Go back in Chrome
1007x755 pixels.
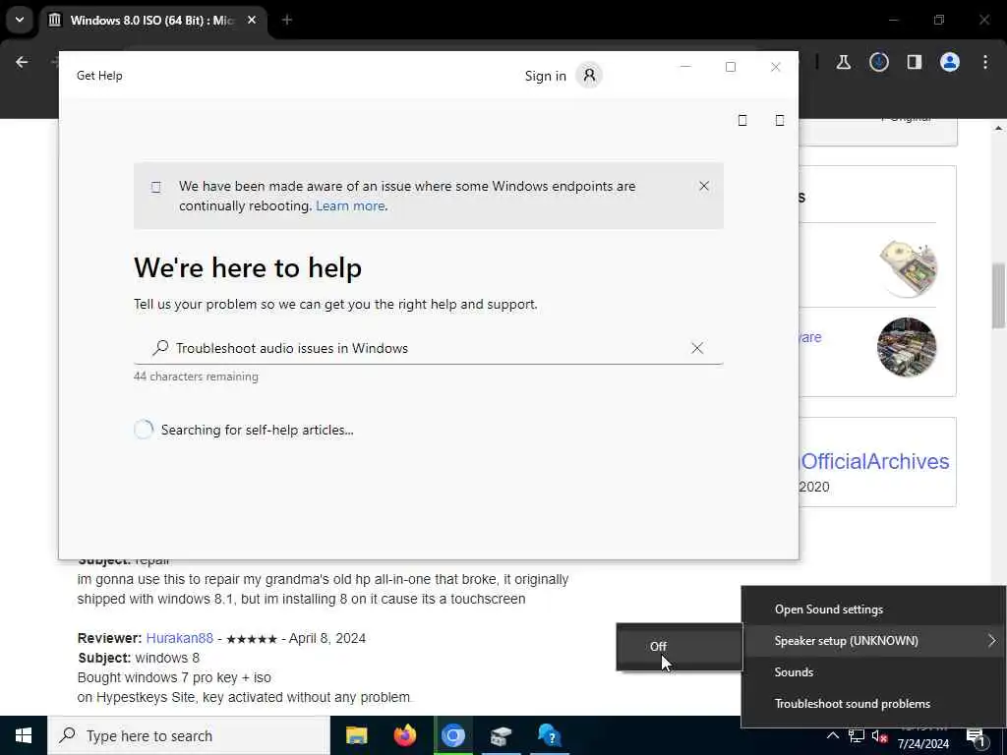[22, 62]
